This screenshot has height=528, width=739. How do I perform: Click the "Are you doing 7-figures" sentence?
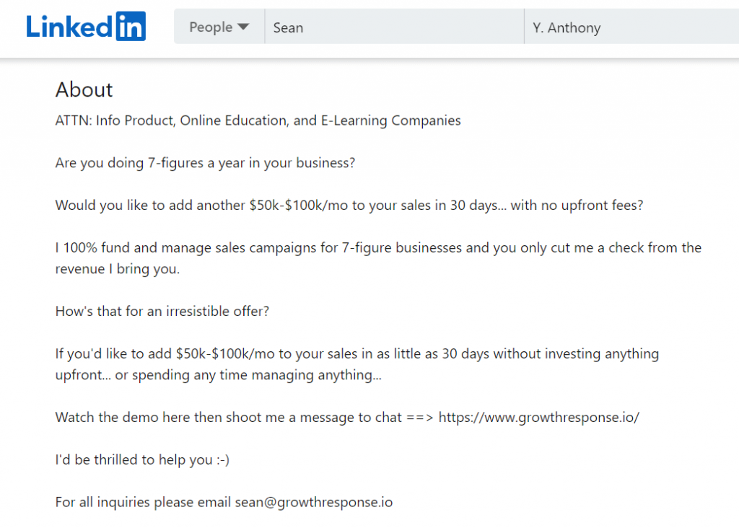[205, 163]
